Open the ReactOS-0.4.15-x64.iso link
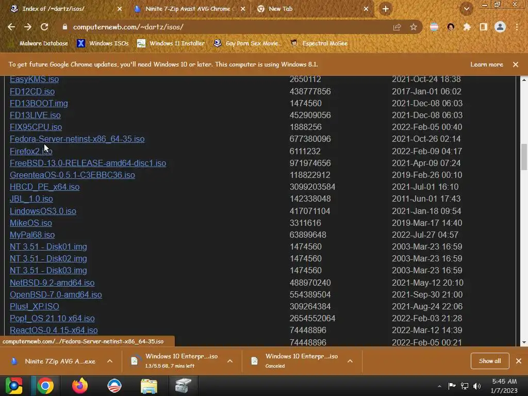Image resolution: width=528 pixels, height=396 pixels. coord(54,330)
